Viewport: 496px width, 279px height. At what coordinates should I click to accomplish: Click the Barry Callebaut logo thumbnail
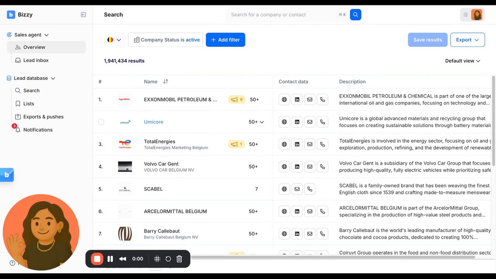125,234
